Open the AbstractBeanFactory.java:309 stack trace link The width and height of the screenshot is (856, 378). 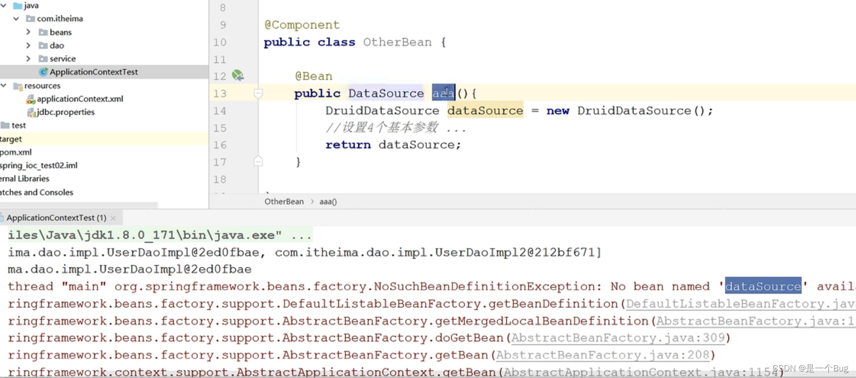coord(618,338)
